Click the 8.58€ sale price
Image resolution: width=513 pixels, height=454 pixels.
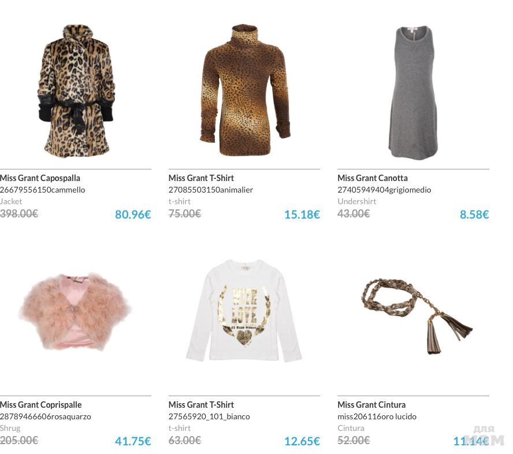click(x=474, y=215)
